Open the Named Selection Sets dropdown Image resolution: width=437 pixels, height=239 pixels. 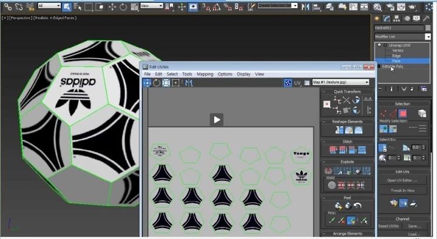[x=277, y=5]
